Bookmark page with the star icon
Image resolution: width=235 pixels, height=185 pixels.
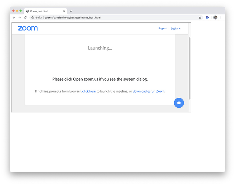[x=200, y=17]
